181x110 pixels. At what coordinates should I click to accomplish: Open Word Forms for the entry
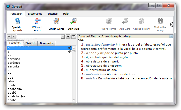click(x=109, y=21)
